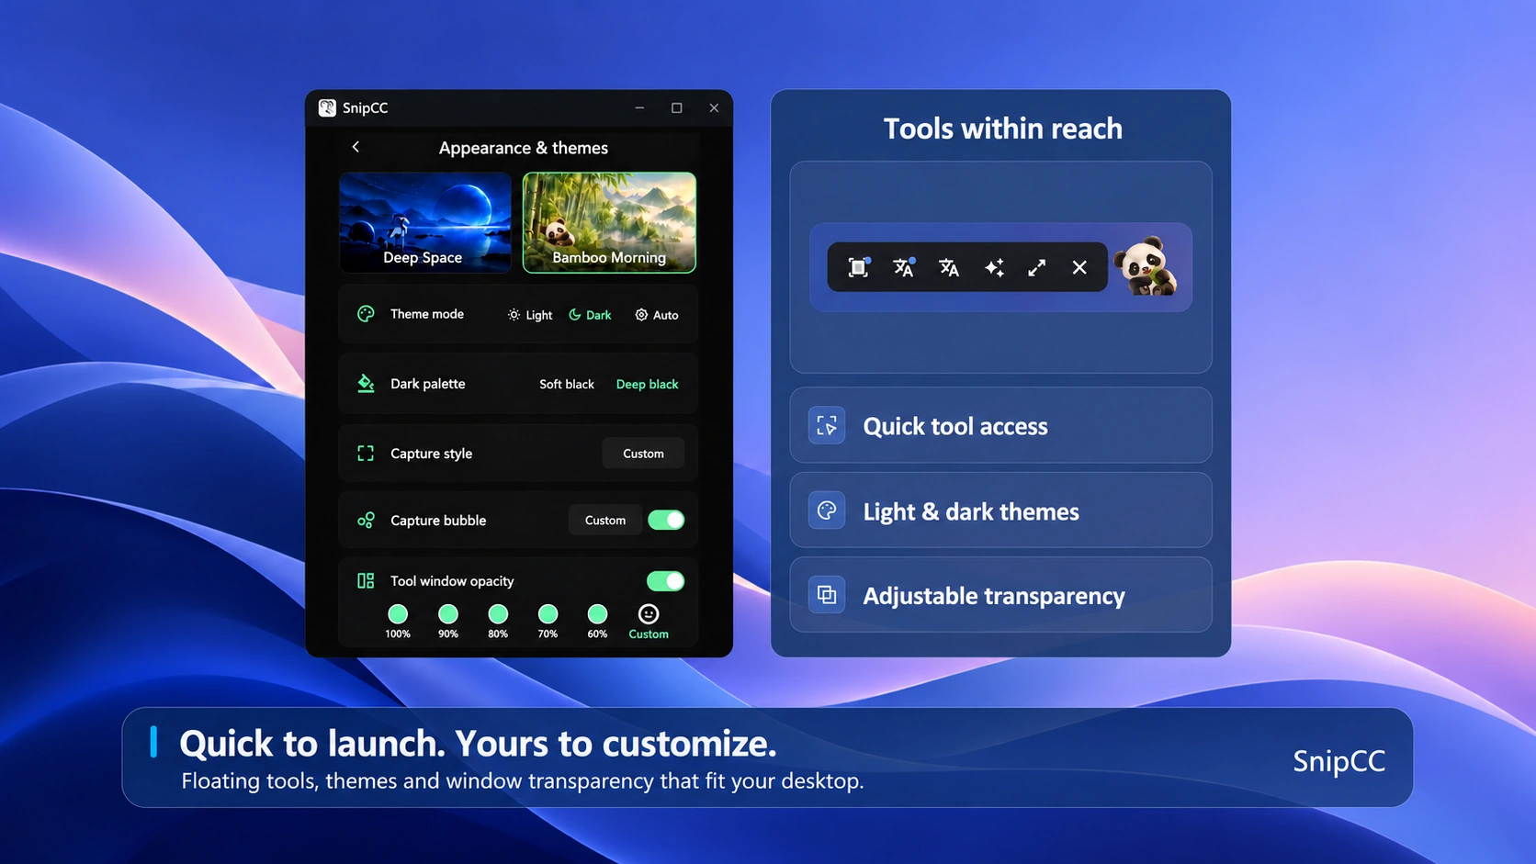Click the 'Tool window opacity' label
Screen dimensions: 1536x864
pyautogui.click(x=452, y=581)
